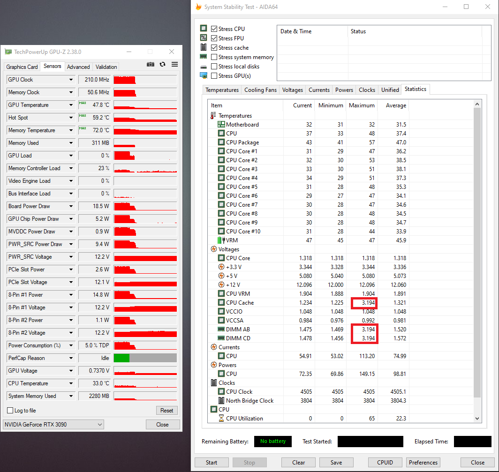Click the thermometer icon beside Temperatures
The image size is (499, 472).
pyautogui.click(x=213, y=116)
